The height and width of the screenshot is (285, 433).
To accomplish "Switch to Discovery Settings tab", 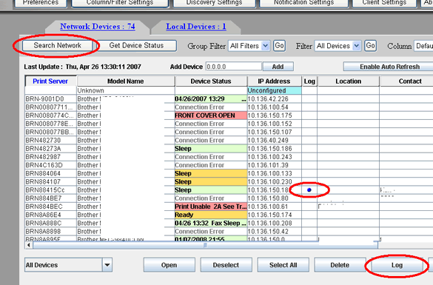I will coord(214,3).
